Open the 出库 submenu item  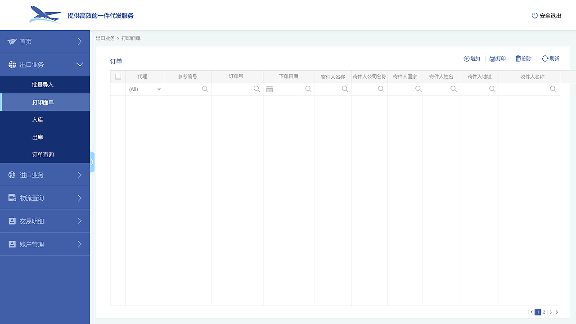(45, 137)
